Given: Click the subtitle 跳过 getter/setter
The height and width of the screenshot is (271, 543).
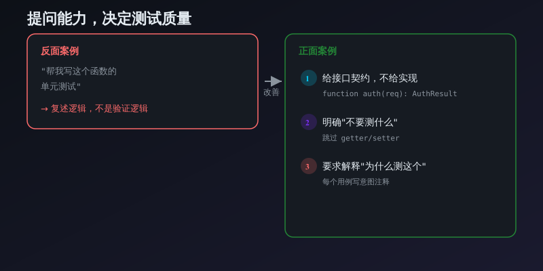Looking at the screenshot, I should [x=361, y=138].
